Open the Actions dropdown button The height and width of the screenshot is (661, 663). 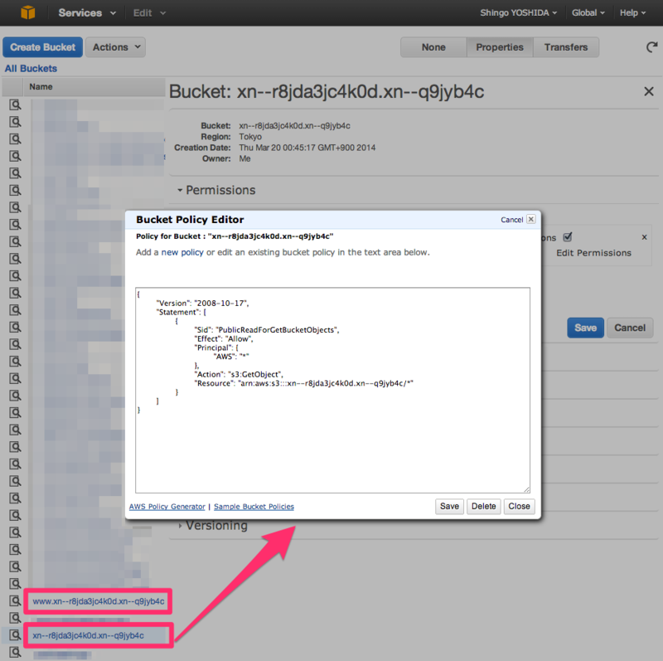click(116, 47)
